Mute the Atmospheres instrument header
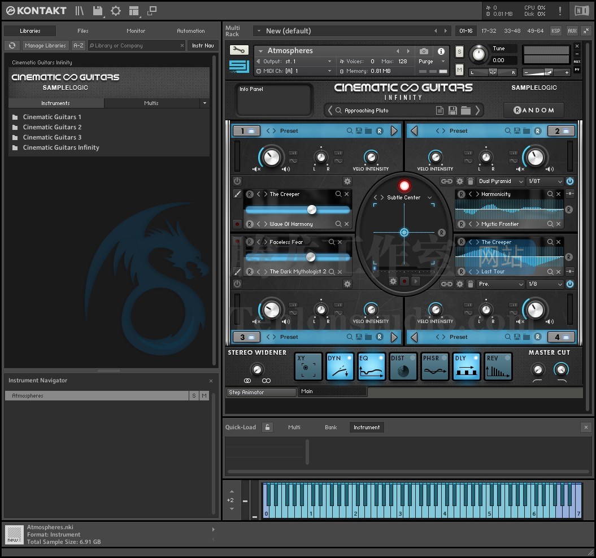Screen dimensions: 596x558 click(x=459, y=69)
